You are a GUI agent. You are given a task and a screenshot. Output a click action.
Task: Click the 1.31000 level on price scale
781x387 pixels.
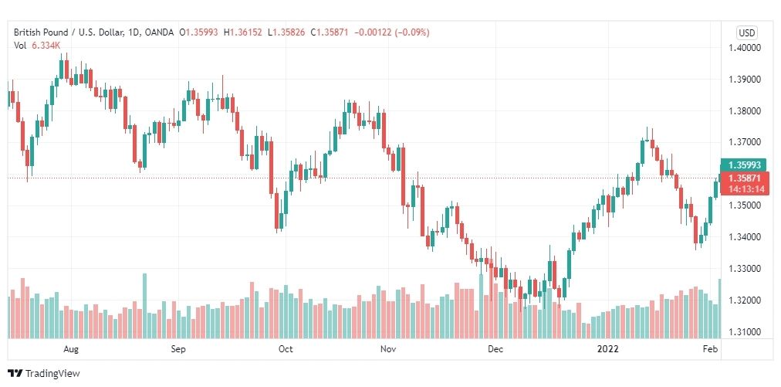[744, 331]
